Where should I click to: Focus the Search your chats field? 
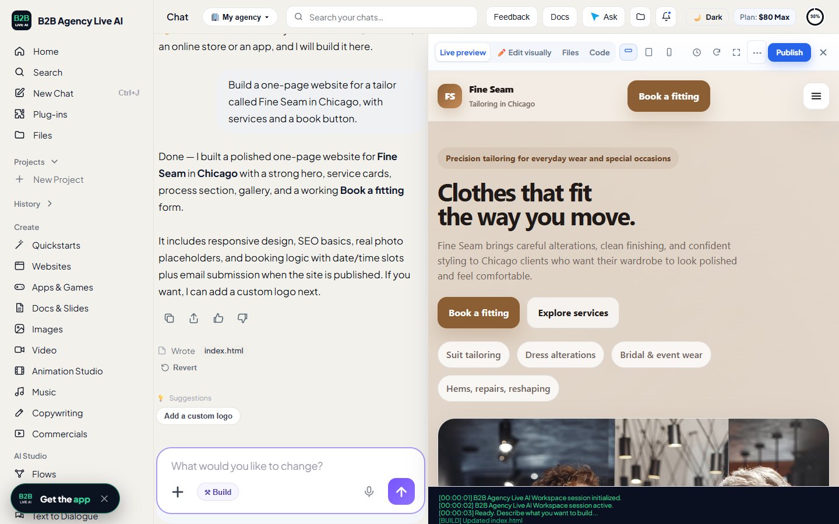click(382, 17)
